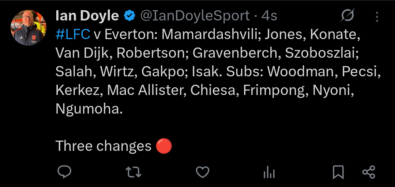Repost Ian Doyle's lineup tweet
The image size is (395, 187).
coord(133,172)
